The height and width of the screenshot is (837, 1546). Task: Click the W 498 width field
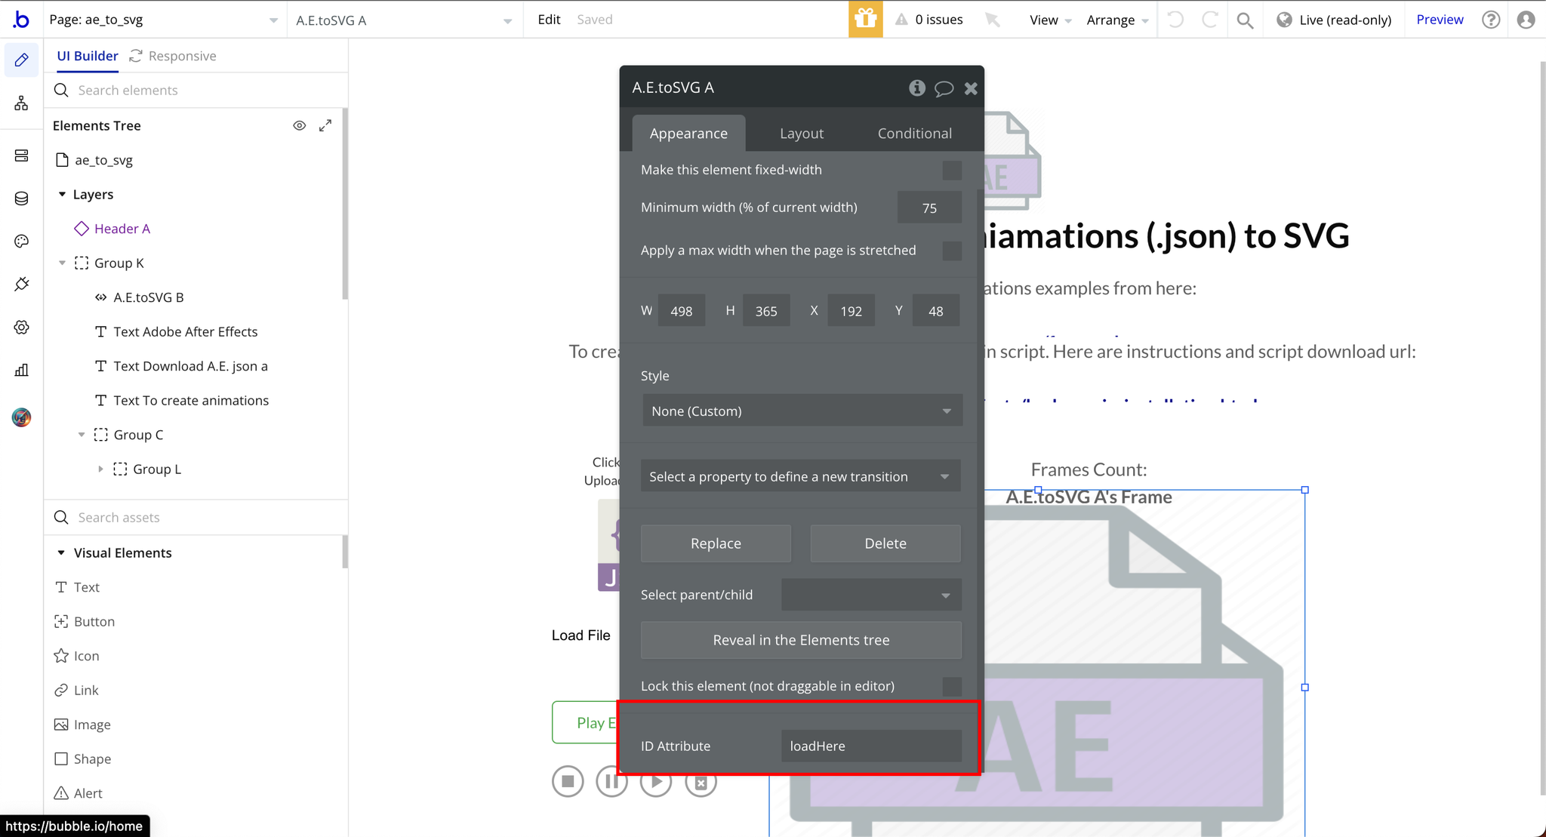pyautogui.click(x=681, y=311)
